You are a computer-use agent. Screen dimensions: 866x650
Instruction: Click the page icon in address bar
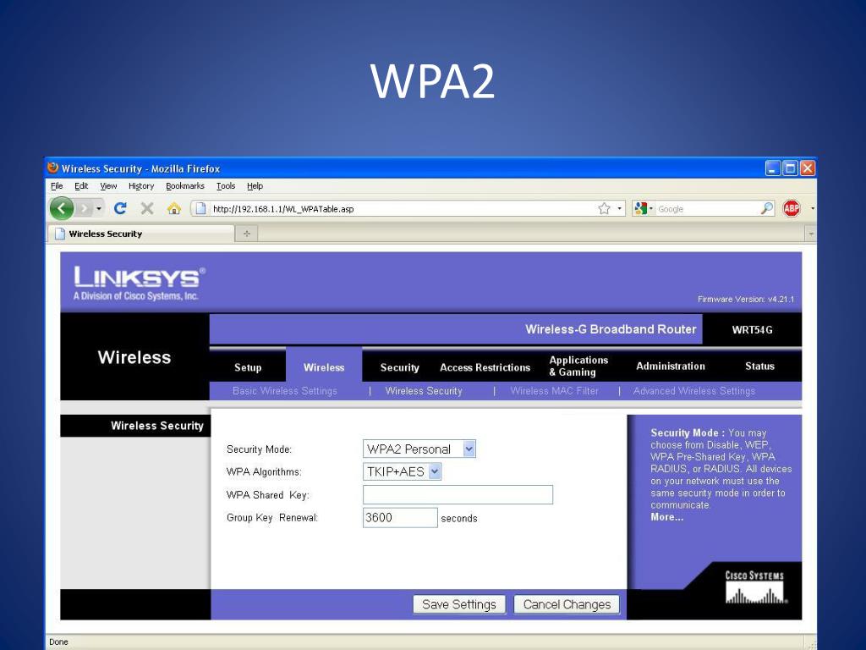(201, 208)
